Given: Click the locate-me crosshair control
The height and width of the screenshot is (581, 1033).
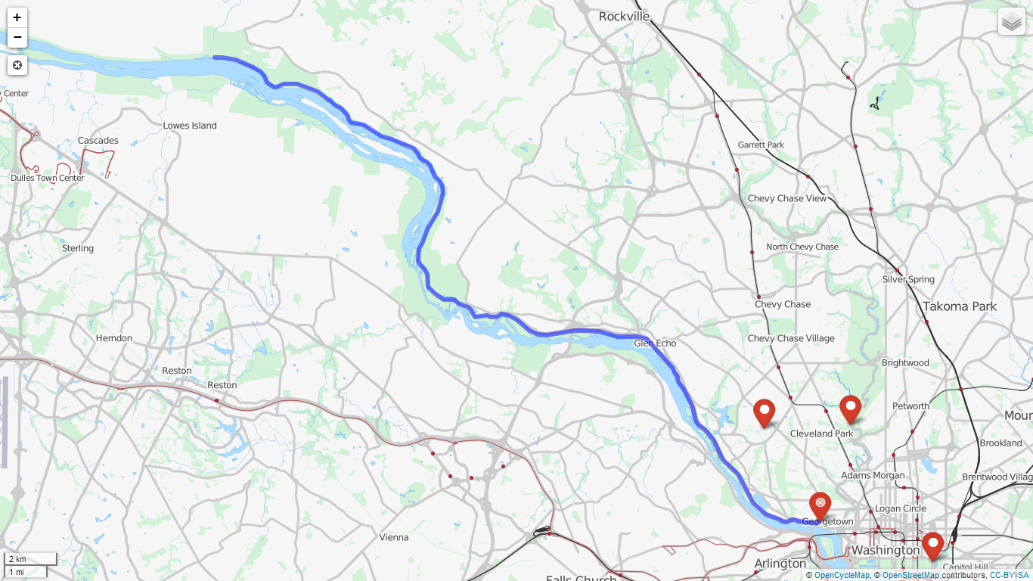Looking at the screenshot, I should [17, 65].
